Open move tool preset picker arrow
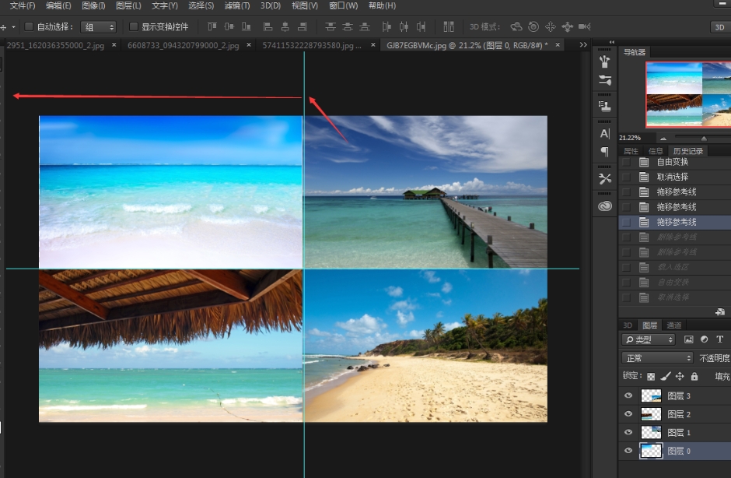 (x=13, y=26)
